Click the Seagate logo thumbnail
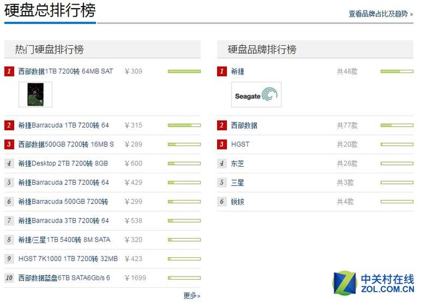The height and width of the screenshot is (303, 426). coord(256,94)
